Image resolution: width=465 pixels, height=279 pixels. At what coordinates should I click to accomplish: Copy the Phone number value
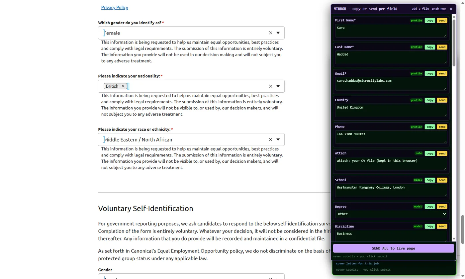coord(430,127)
